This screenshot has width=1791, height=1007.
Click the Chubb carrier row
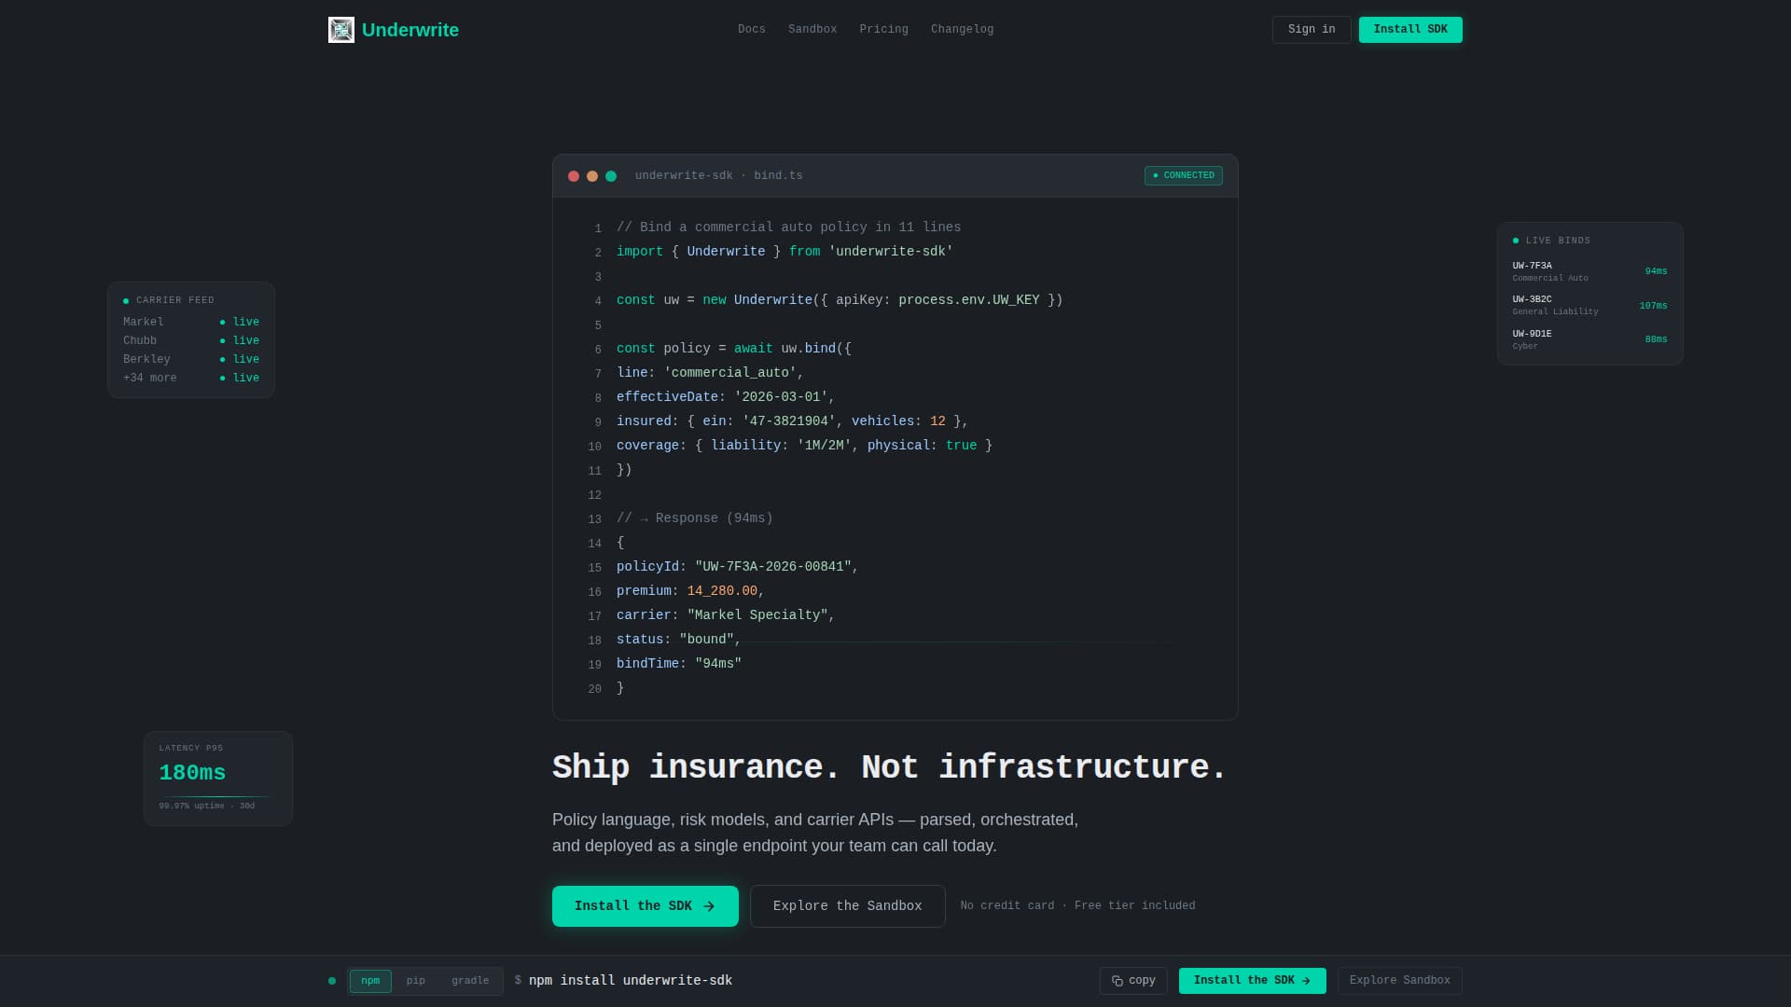(x=191, y=340)
